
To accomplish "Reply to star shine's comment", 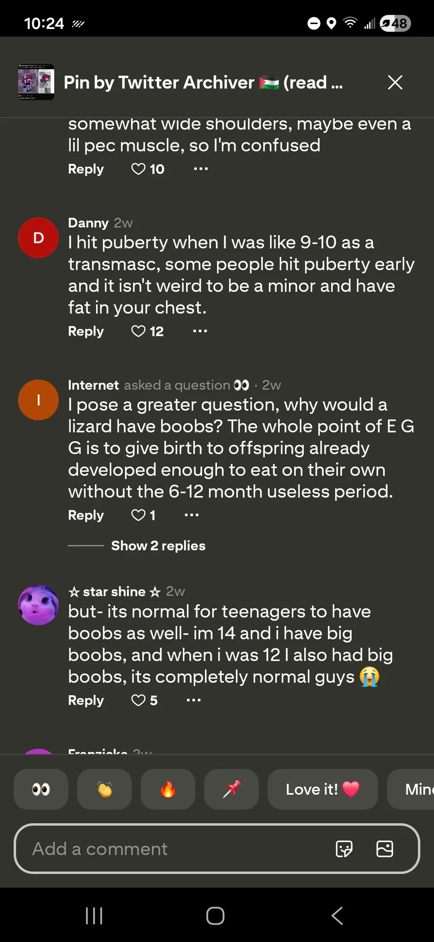I will coord(86,700).
